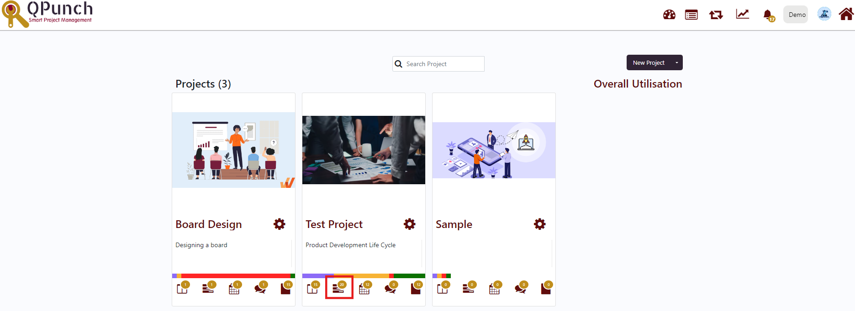Open the Demo user menu
Screen dimensions: 855x311
click(796, 15)
